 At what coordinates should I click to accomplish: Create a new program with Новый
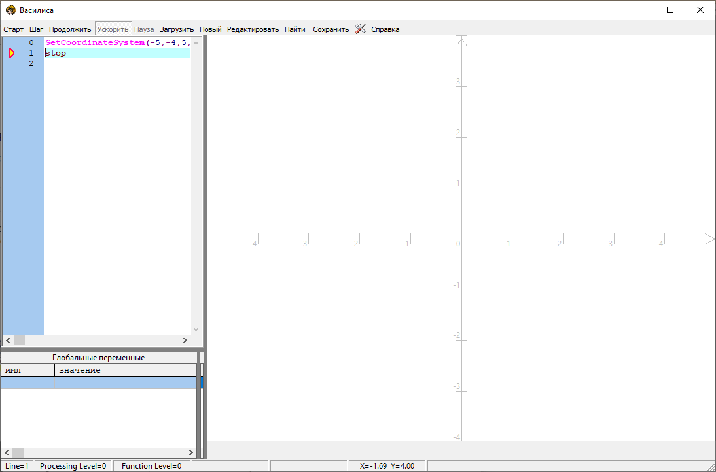210,29
